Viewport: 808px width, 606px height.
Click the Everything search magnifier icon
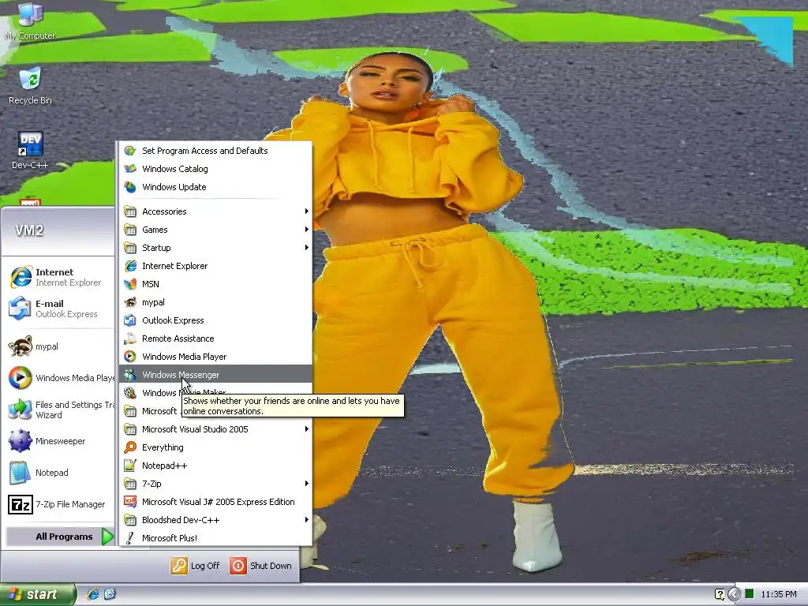pos(130,447)
